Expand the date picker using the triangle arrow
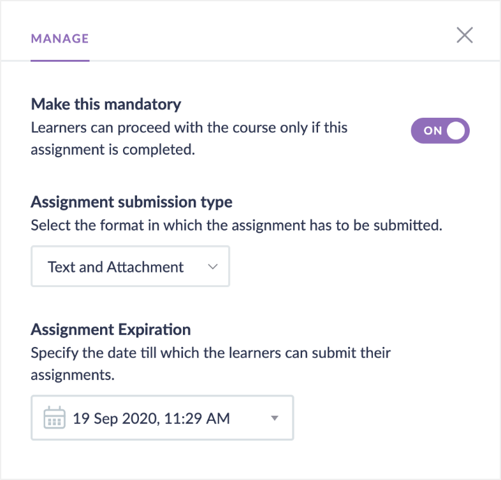This screenshot has width=501, height=480. click(275, 418)
